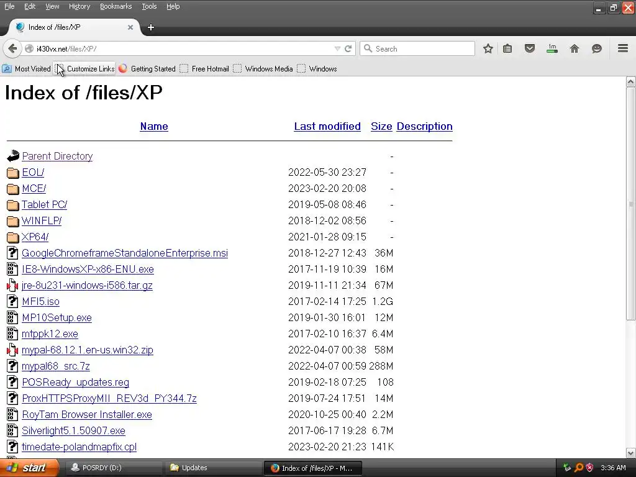Click binary icon beside Silverlight5.1.50907.exe

(12, 431)
